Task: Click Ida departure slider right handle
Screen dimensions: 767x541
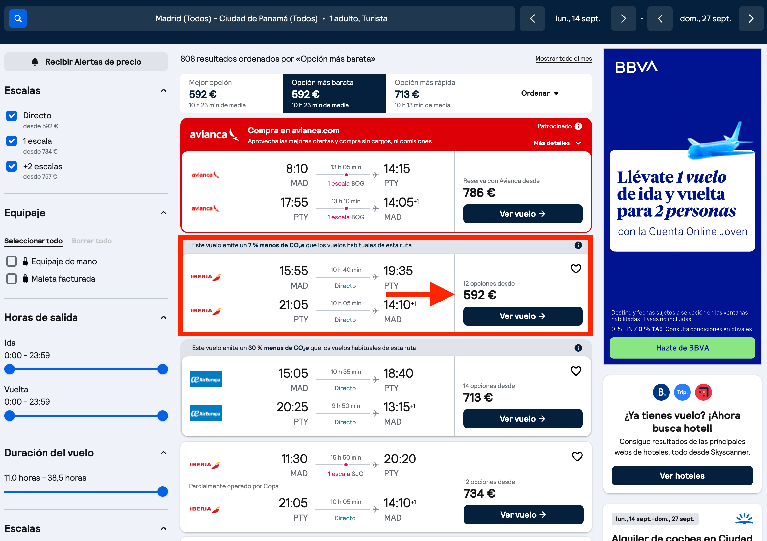Action: click(162, 369)
